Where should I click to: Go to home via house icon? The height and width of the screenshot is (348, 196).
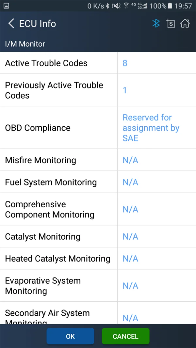185,23
